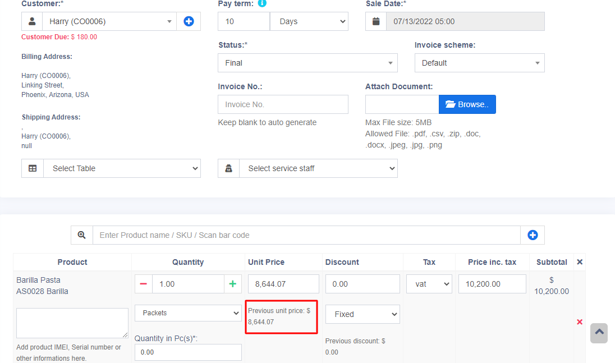
Task: Focus the product name search field
Action: (306, 235)
